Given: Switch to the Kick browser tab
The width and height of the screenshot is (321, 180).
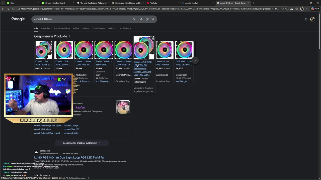Looking at the screenshot, I should click(23, 3).
